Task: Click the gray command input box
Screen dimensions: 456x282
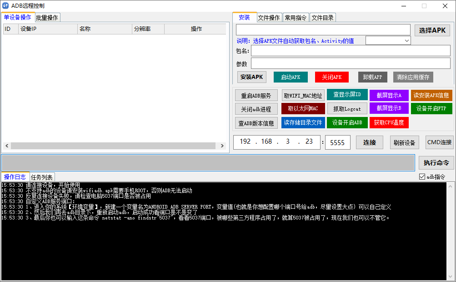Action: click(208, 163)
